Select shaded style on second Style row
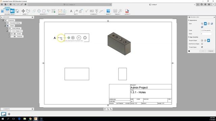This screenshot has width=216, height=121. point(202,27)
